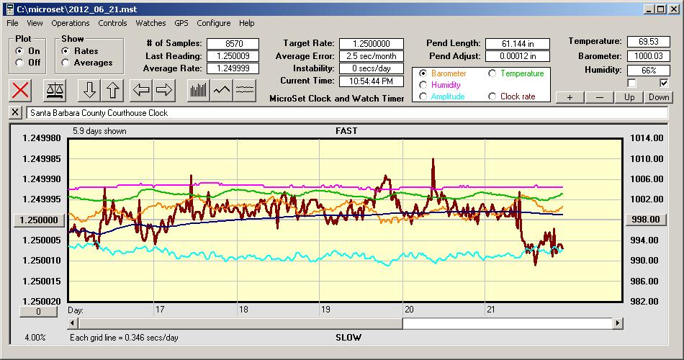684x360 pixels.
Task: Click the 998.00 right axis button
Action: coord(646,220)
